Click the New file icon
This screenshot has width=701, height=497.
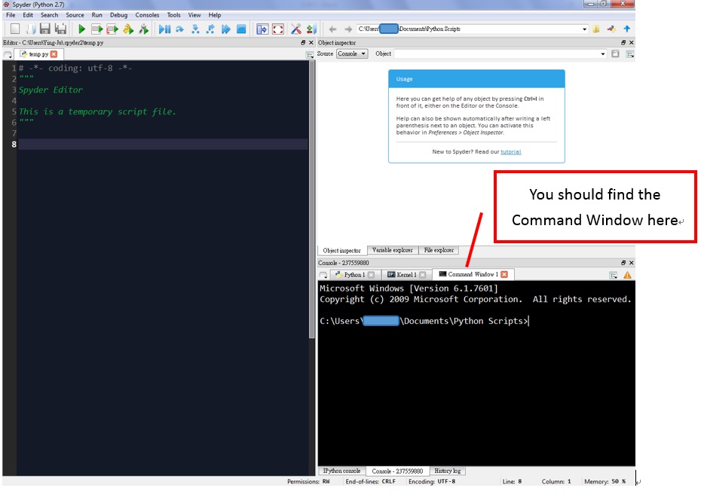click(15, 29)
